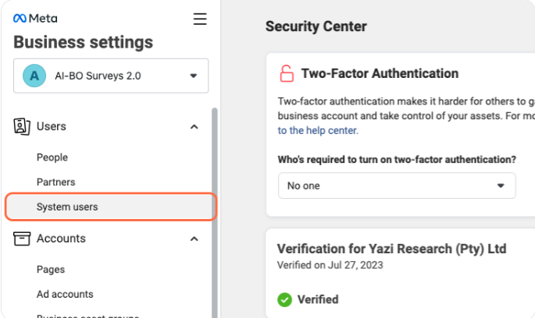Open the hamburger menu icon
The width and height of the screenshot is (535, 318).
pos(200,18)
